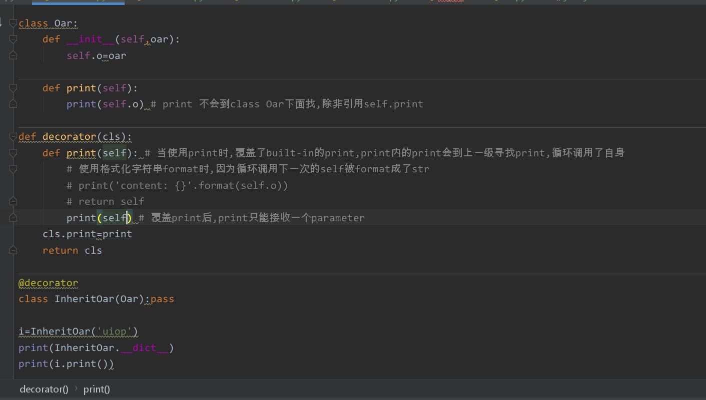This screenshot has height=400, width=706.
Task: Click comment '使用格式化字符串format时'
Action: tap(146, 169)
